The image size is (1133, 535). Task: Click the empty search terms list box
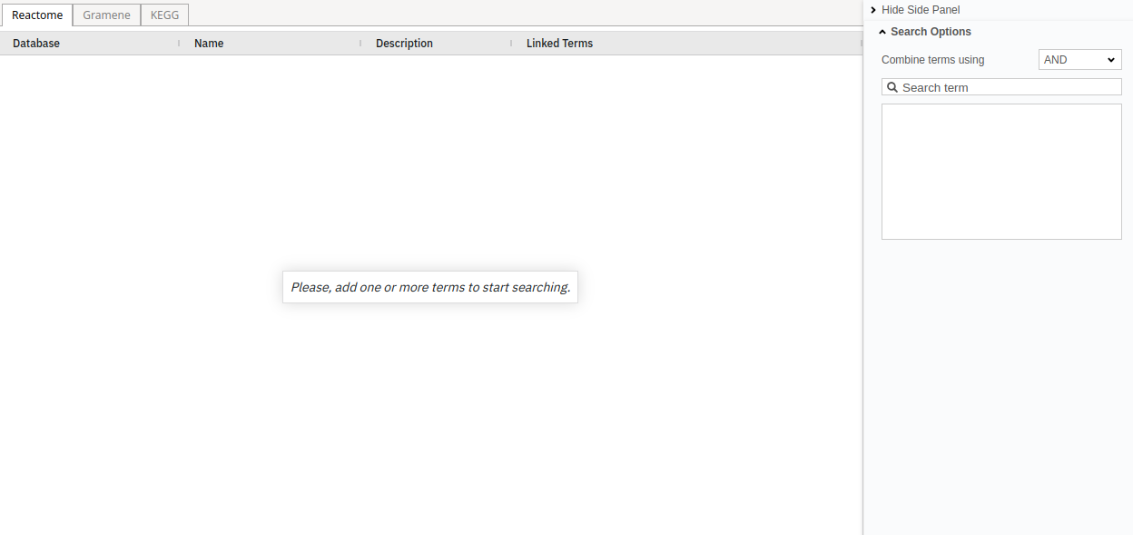coord(1001,172)
